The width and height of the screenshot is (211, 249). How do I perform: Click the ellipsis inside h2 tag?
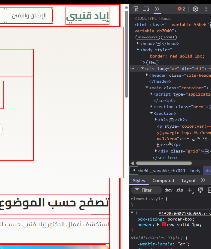point(171,120)
